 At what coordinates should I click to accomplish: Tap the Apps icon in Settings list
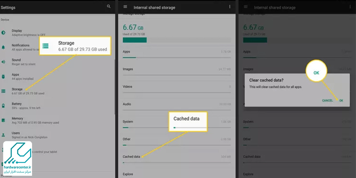(4, 77)
